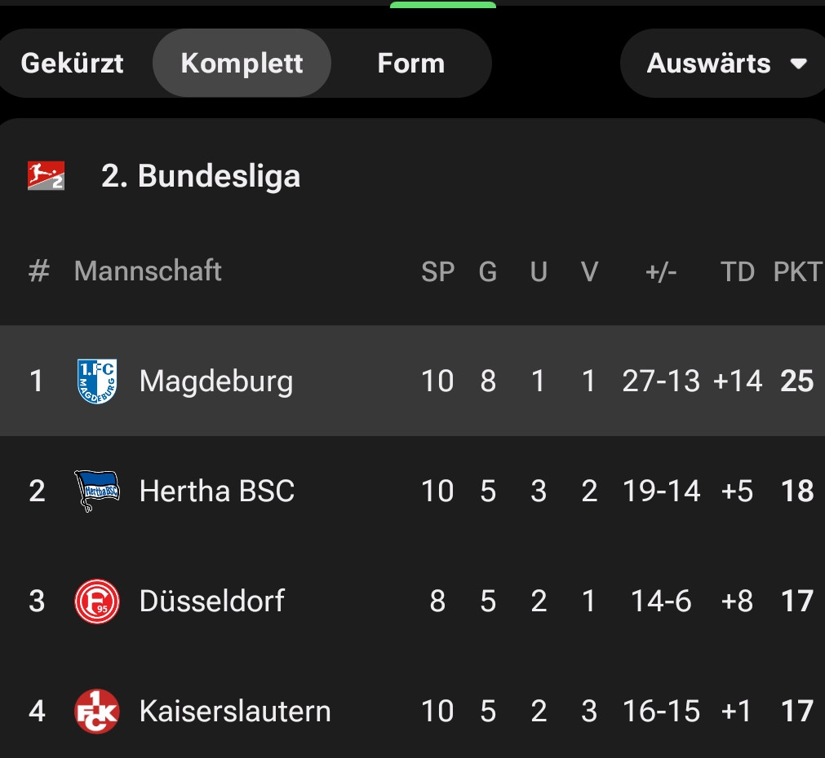Switch to the Gekürzt table view

(72, 64)
